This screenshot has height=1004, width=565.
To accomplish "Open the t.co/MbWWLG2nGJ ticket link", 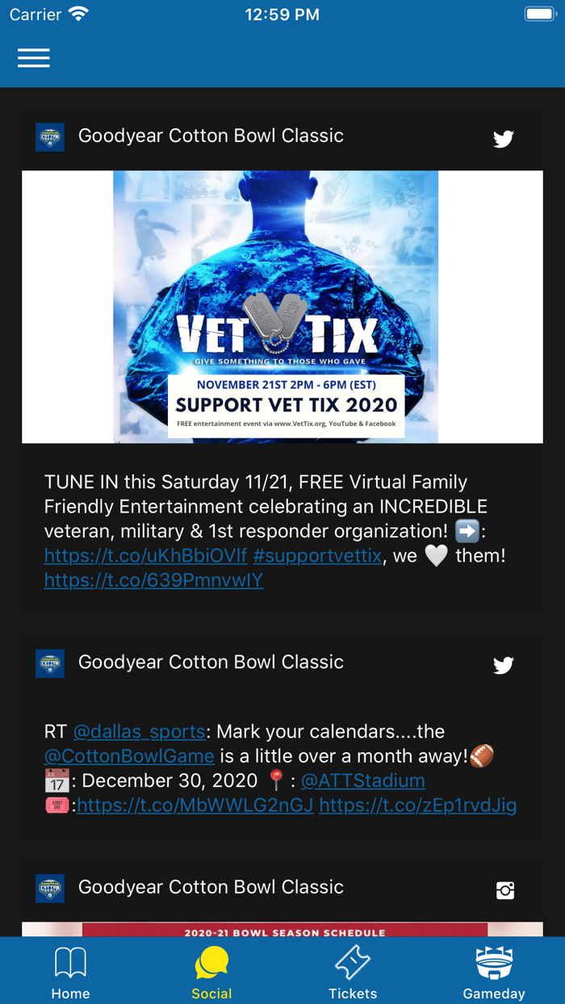I will [x=195, y=805].
